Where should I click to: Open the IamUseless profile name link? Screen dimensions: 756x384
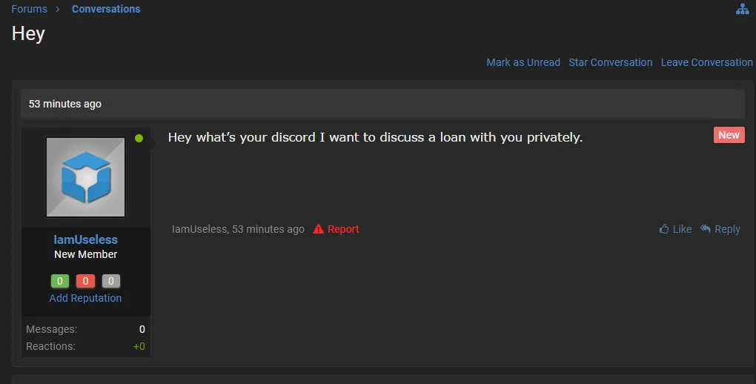pyautogui.click(x=85, y=239)
